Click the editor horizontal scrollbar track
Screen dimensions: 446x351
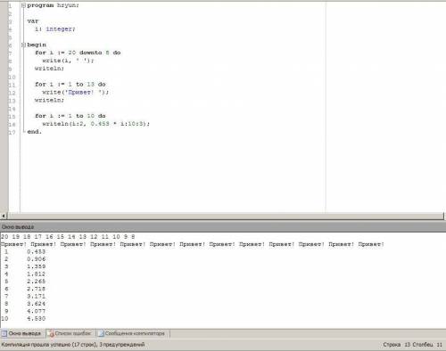click(x=225, y=216)
